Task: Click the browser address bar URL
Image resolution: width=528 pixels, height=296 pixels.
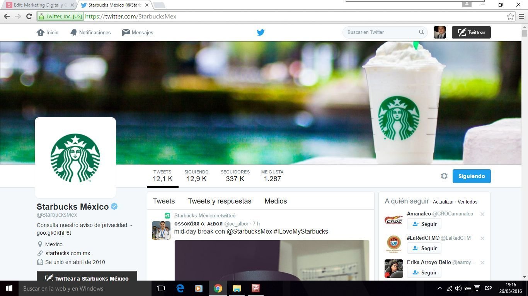Action: [131, 16]
